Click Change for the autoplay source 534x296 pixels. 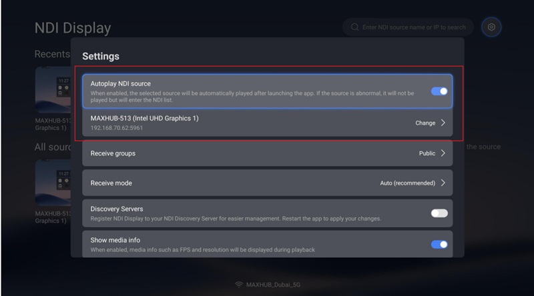pyautogui.click(x=425, y=123)
